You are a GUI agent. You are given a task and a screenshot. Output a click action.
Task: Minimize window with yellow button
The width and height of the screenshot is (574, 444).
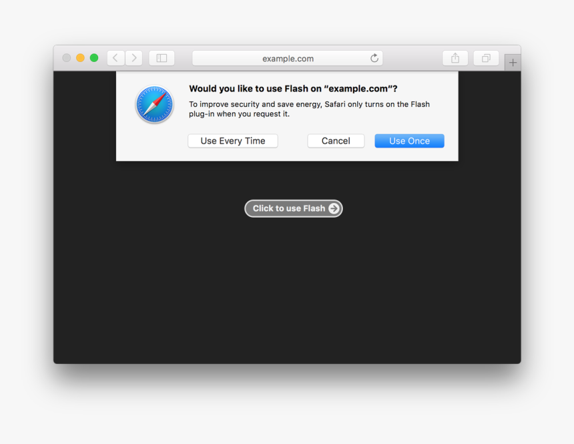click(80, 58)
